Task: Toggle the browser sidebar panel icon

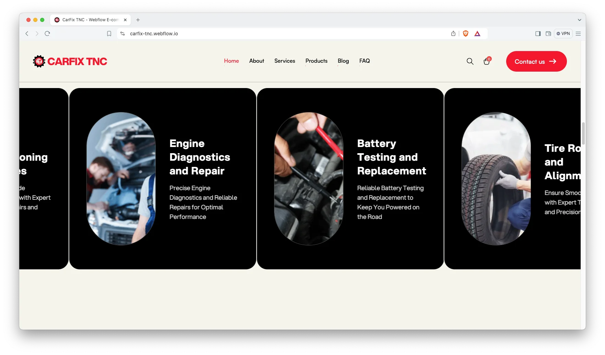Action: pos(538,34)
